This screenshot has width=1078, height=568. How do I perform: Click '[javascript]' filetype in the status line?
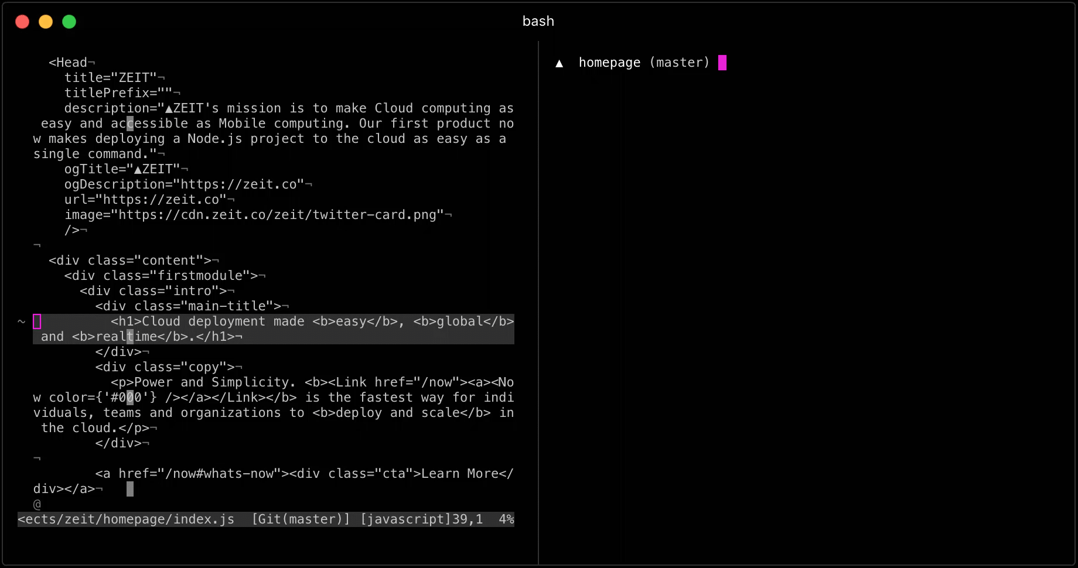pos(405,519)
